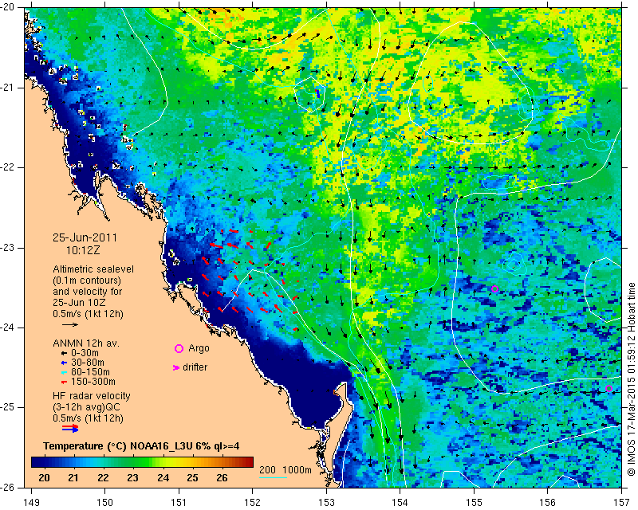Click the red HF radar vectors near 151.5E, 23S
638x510 pixels.
click(216, 245)
